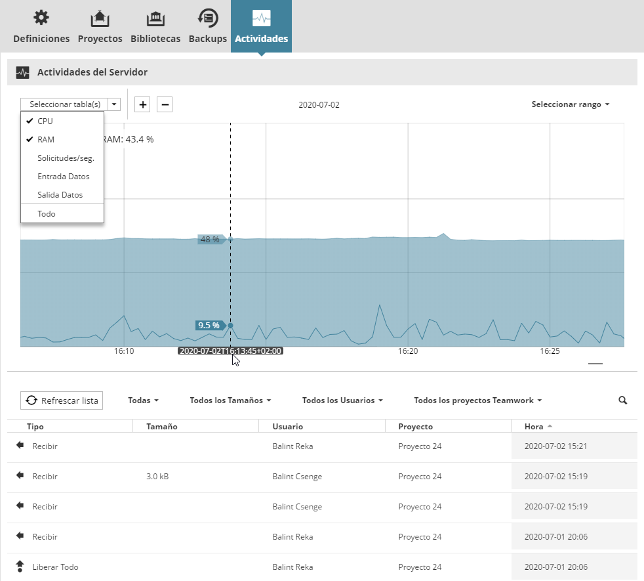
Task: Select Todo in the table menu
Action: [x=47, y=214]
